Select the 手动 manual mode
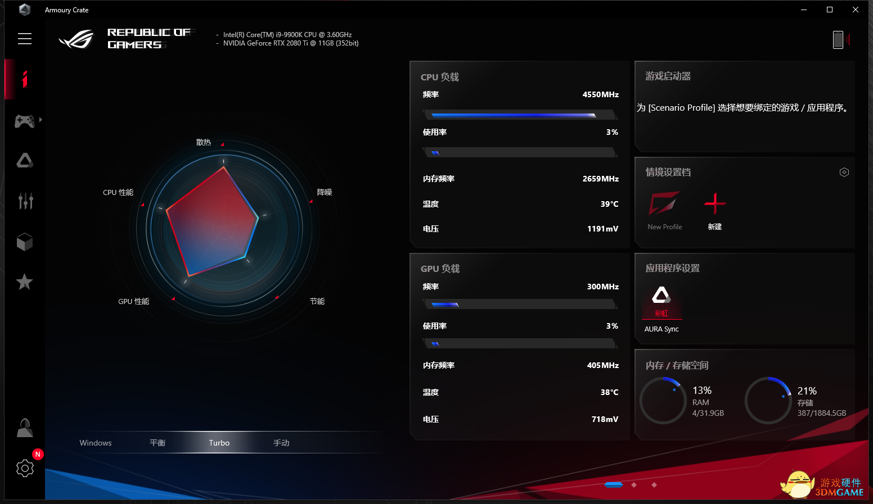Image resolution: width=873 pixels, height=504 pixels. tap(281, 443)
